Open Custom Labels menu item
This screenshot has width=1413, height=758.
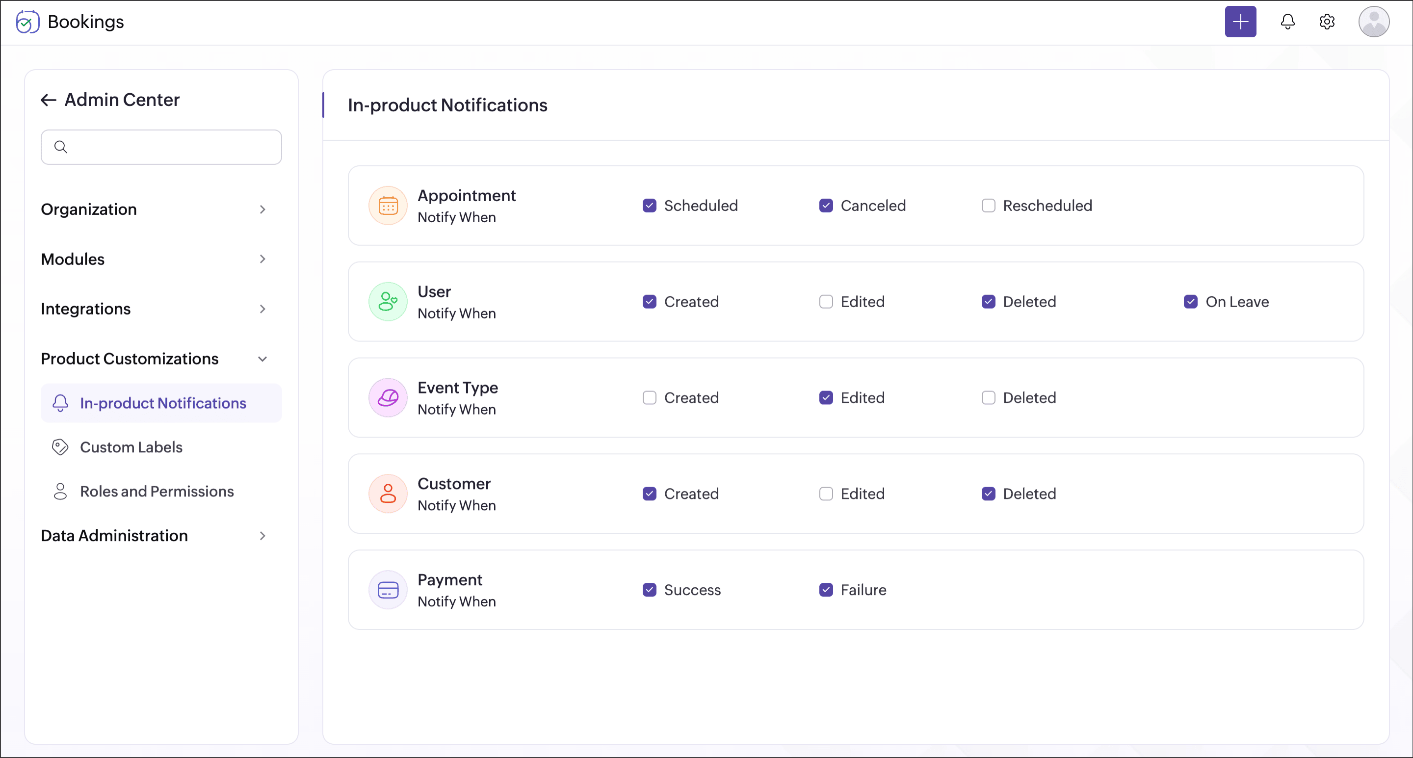131,447
